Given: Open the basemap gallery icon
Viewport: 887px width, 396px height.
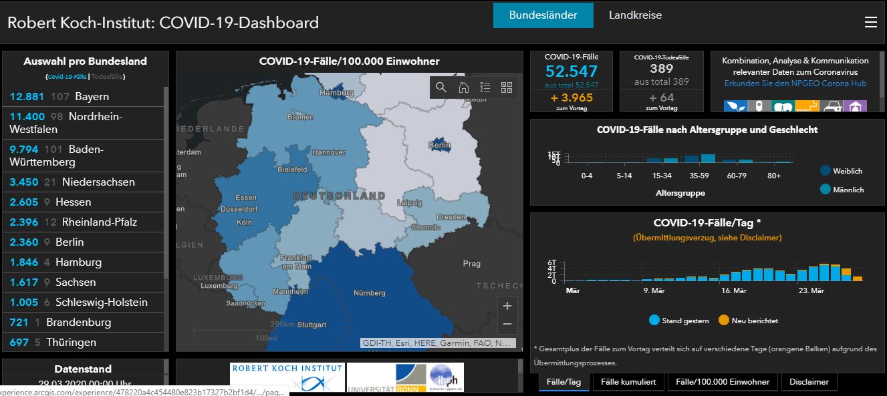Looking at the screenshot, I should coord(507,86).
